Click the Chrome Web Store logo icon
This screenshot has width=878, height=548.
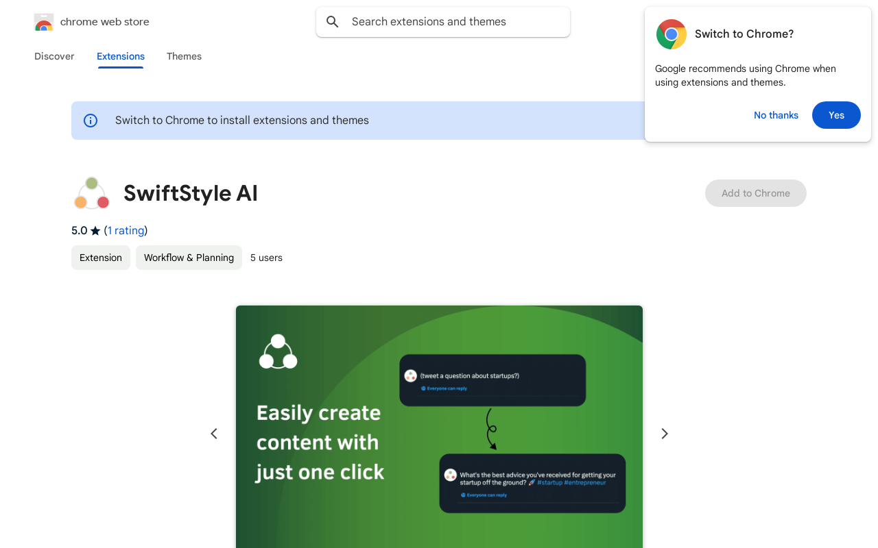pos(44,22)
